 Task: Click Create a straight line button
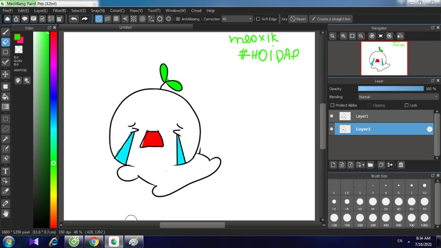tap(331, 19)
